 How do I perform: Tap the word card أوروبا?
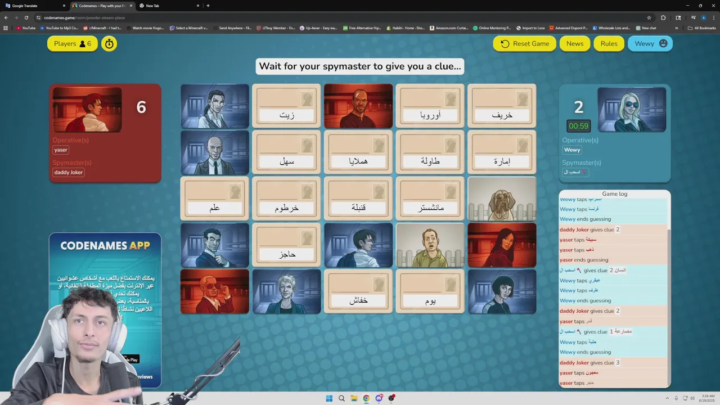[x=430, y=106]
